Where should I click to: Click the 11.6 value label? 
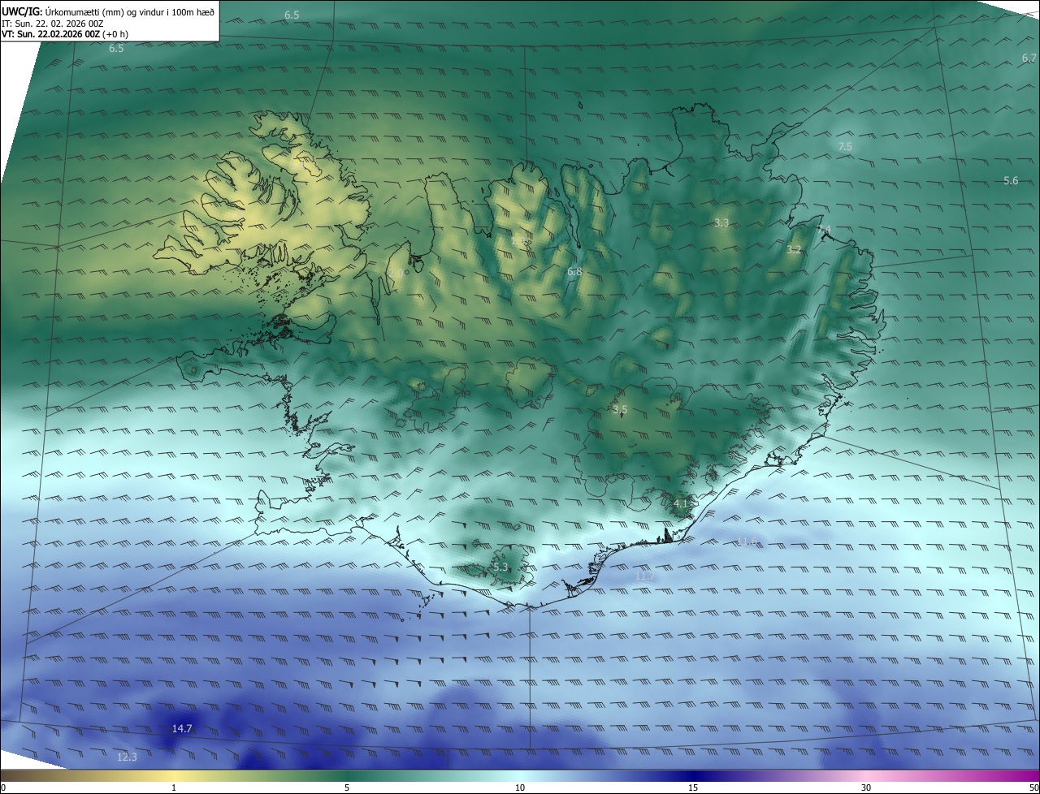point(747,542)
